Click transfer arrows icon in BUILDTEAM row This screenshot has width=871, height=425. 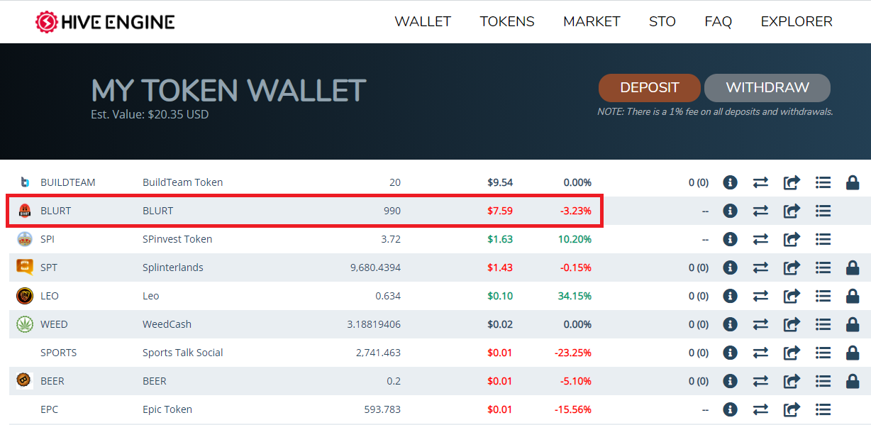760,182
